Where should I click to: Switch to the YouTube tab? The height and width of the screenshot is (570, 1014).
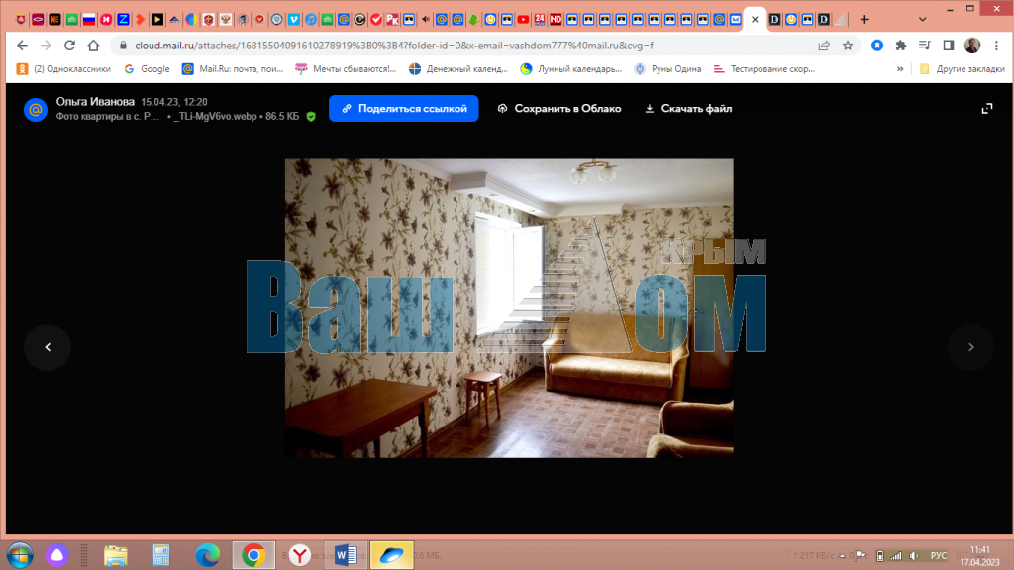pyautogui.click(x=523, y=20)
